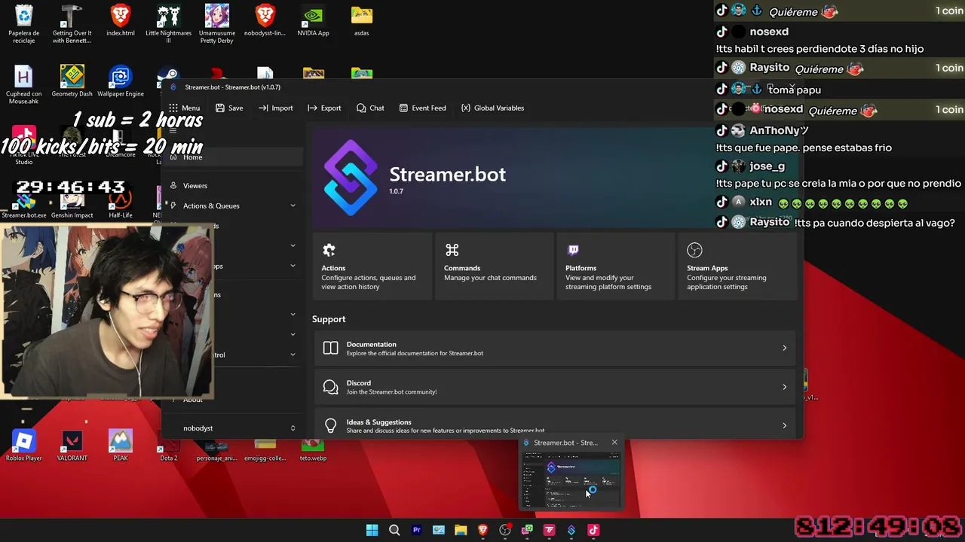965x542 pixels.
Task: Select the Streamer.bot.exe desktop shortcut
Action: coord(24,205)
